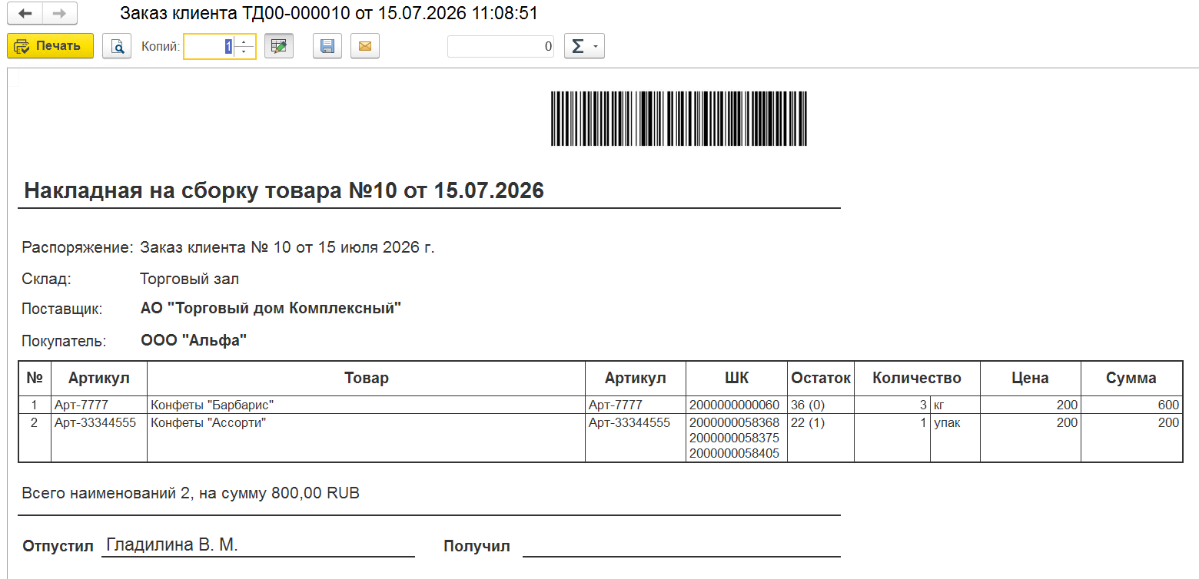Go forward with right arrow button

point(60,14)
